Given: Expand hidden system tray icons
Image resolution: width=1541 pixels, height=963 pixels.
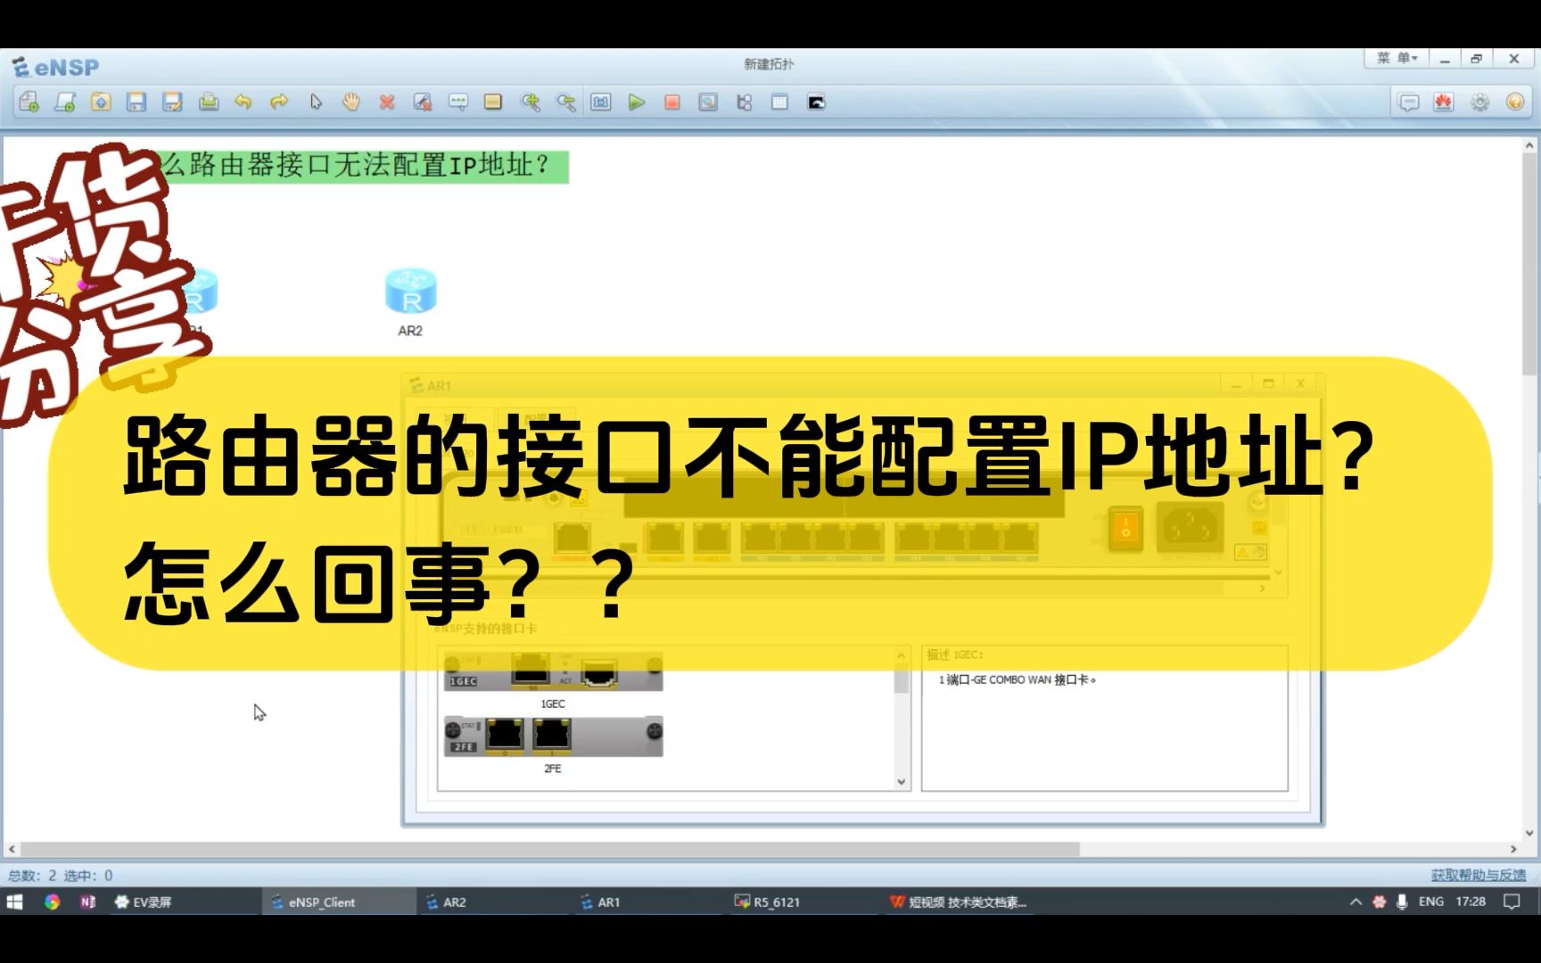Looking at the screenshot, I should point(1356,902).
